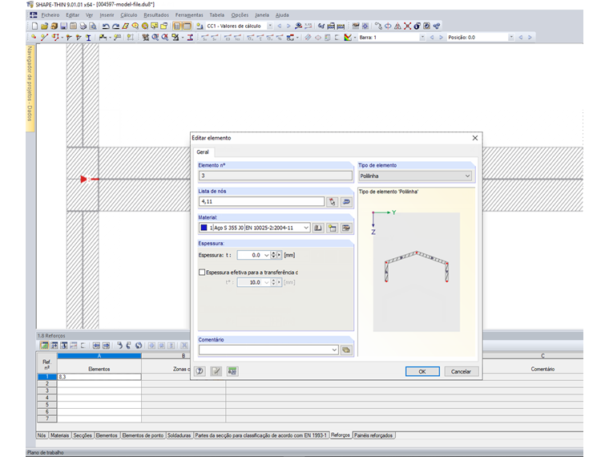Click the reverse node list arrow icon
The height and width of the screenshot is (457, 609).
(346, 202)
